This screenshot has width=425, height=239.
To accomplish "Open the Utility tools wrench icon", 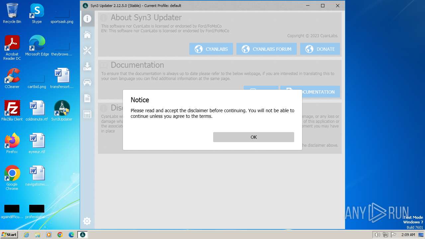I will [x=87, y=50].
